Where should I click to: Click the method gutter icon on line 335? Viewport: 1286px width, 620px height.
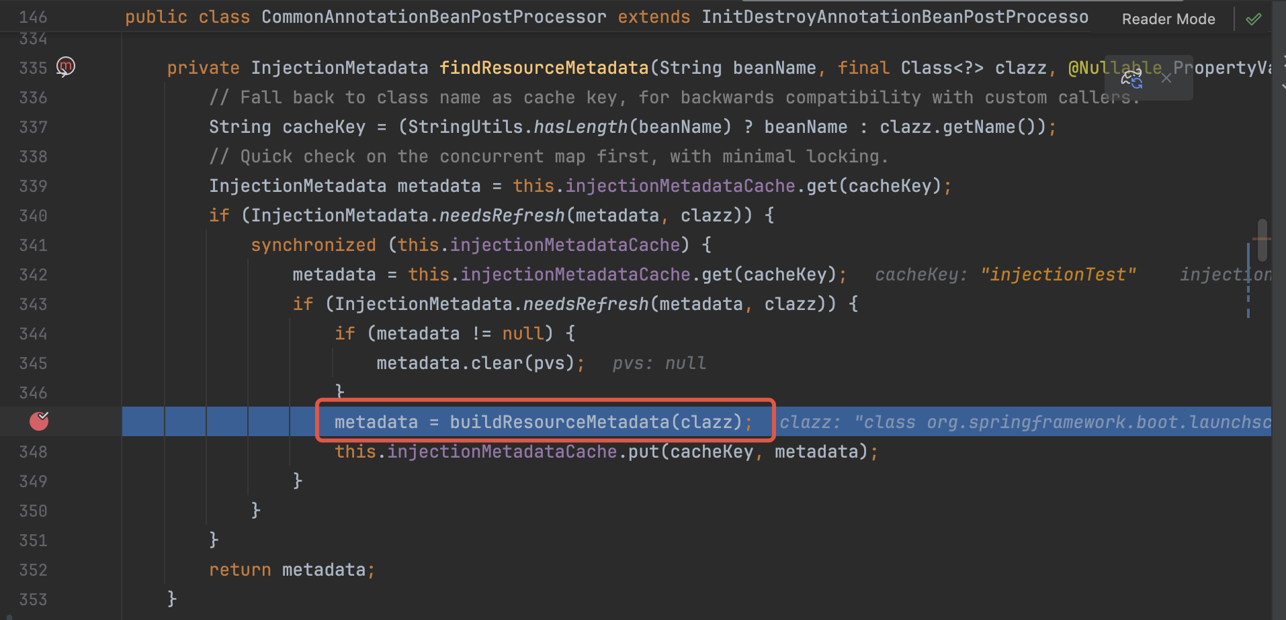click(65, 66)
